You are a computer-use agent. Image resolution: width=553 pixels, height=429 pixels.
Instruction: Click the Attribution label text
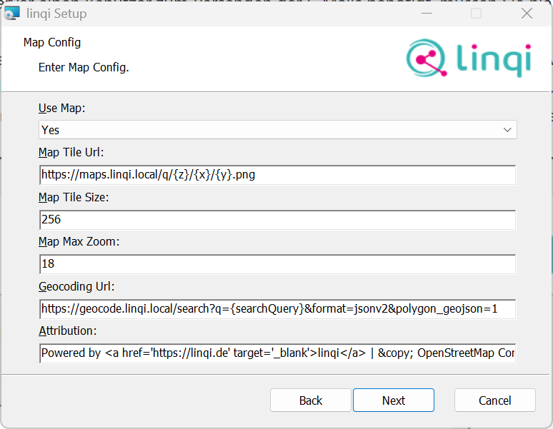pyautogui.click(x=66, y=331)
